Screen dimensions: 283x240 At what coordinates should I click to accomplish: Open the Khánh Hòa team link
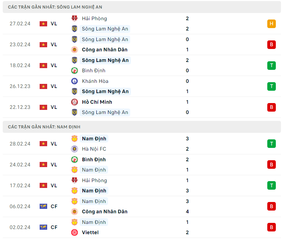click(x=95, y=81)
